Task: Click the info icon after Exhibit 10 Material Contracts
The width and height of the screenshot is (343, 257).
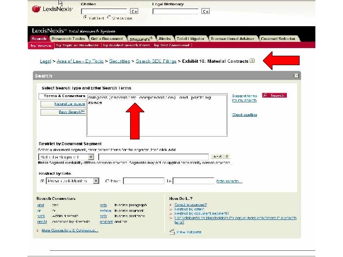Action: 252,61
